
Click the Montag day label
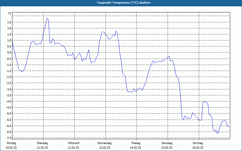11,143
